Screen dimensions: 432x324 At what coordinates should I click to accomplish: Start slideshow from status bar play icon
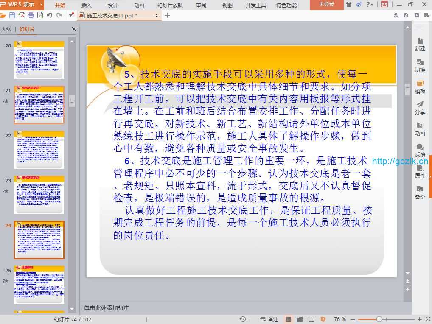(x=323, y=319)
